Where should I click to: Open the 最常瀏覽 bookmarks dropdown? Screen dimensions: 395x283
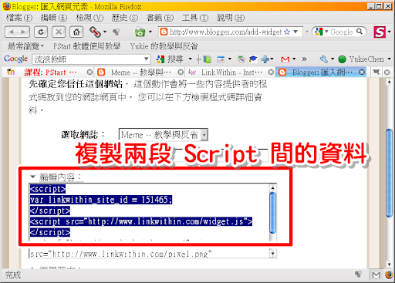[25, 46]
